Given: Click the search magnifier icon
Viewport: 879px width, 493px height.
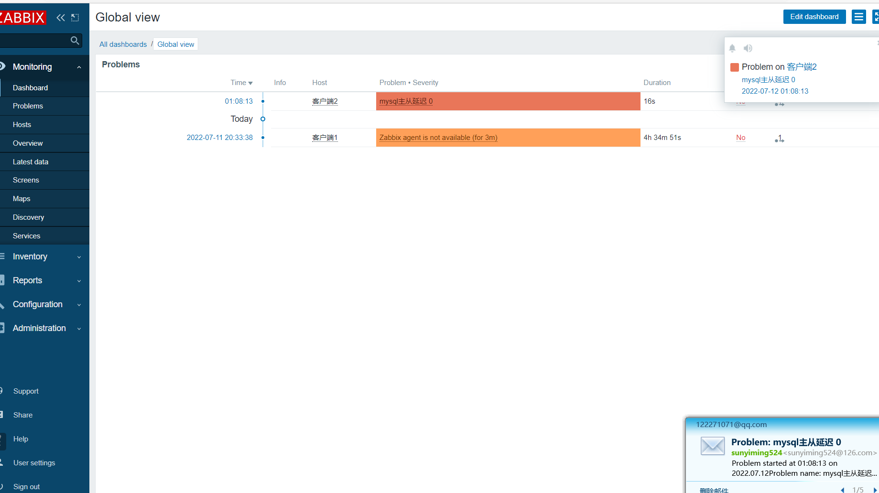Looking at the screenshot, I should tap(75, 41).
